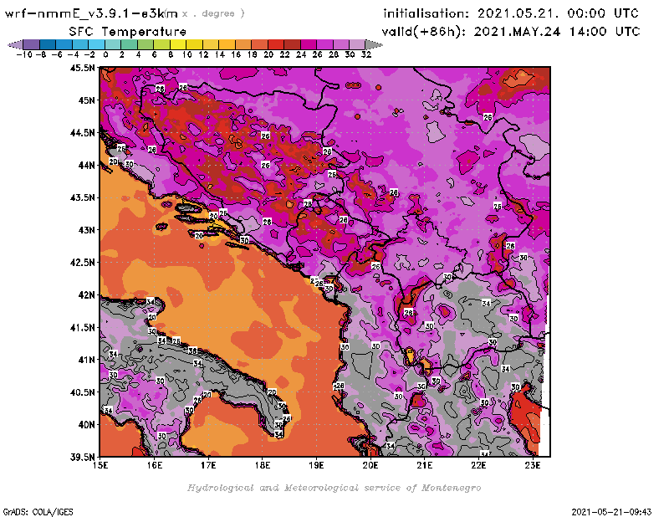Click the red 20 to 22 legend swatch
The height and width of the screenshot is (517, 669).
276,44
